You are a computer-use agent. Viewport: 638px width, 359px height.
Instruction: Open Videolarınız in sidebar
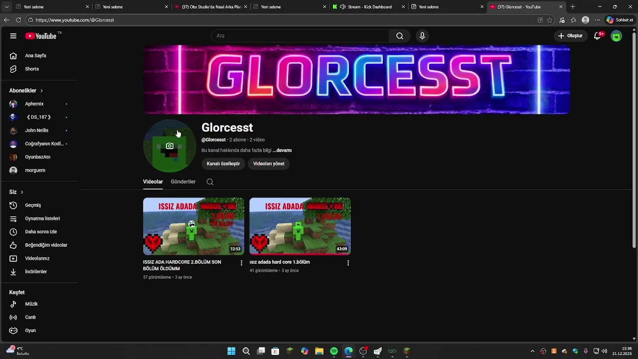click(x=39, y=258)
